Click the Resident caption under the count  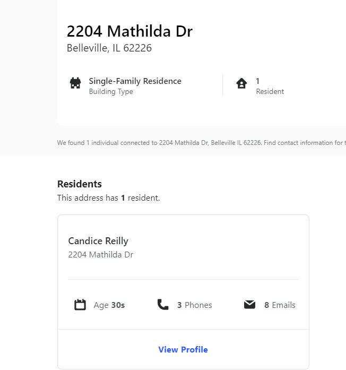coord(270,91)
